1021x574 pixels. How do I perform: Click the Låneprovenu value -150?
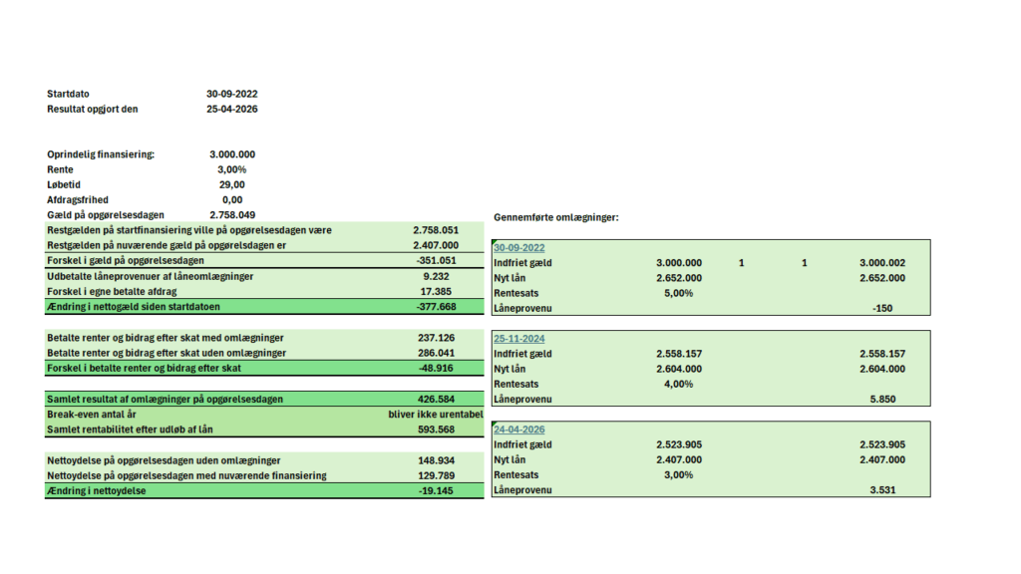pos(882,309)
